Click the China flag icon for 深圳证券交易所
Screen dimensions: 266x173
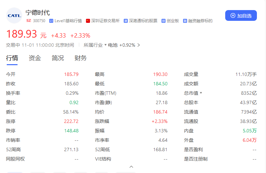[x=88, y=21]
